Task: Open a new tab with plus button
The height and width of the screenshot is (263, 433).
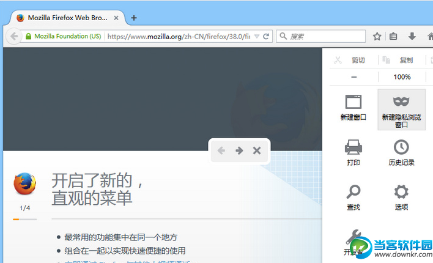Action: click(134, 18)
